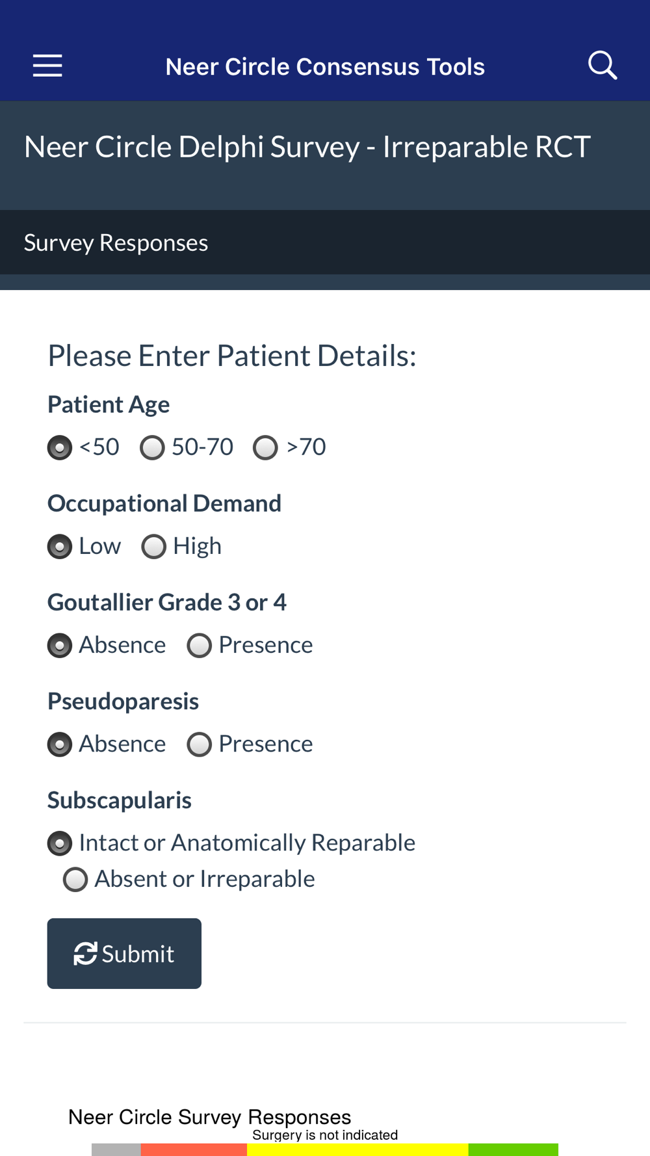Select Presence for Pseudoparesis
Image resolution: width=650 pixels, height=1156 pixels.
pyautogui.click(x=200, y=744)
